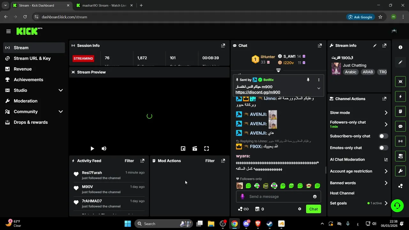Screen dimensions: 409x230
Task: Click the pencil edit icon in right sidebar
Action: pos(400,62)
